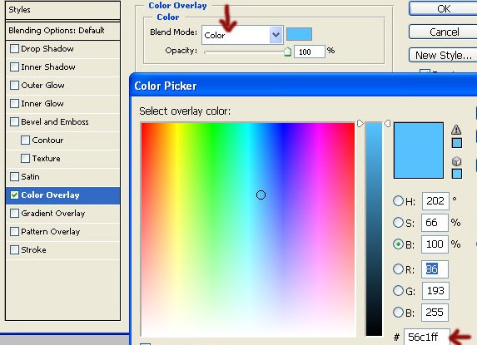
Task: Click the Opacity slider handle
Action: click(x=287, y=52)
